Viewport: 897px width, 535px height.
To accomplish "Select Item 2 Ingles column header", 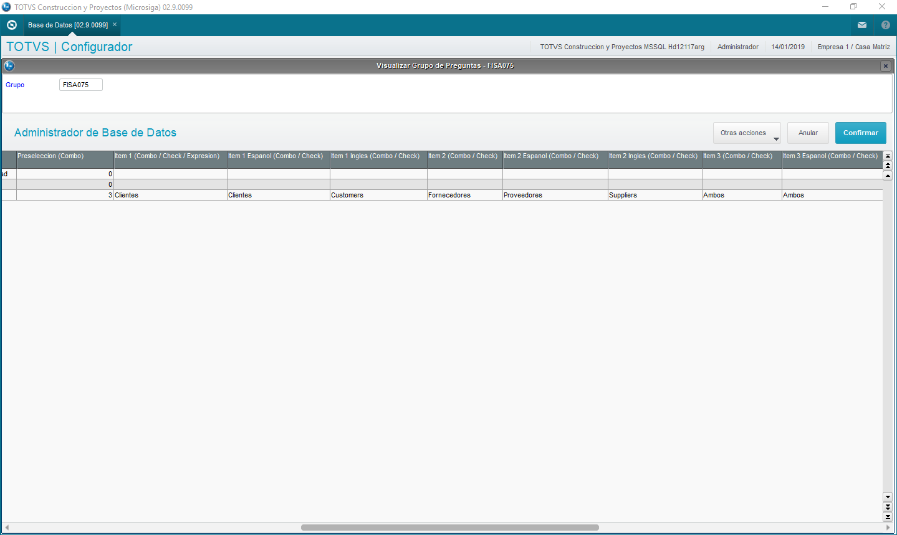I will click(655, 159).
